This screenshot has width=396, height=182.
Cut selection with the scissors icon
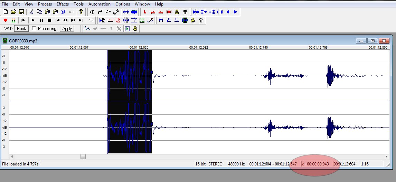31,12
